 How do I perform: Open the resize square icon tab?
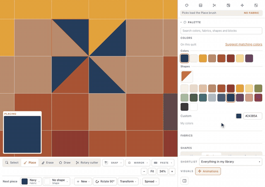pyautogui.click(x=228, y=5)
